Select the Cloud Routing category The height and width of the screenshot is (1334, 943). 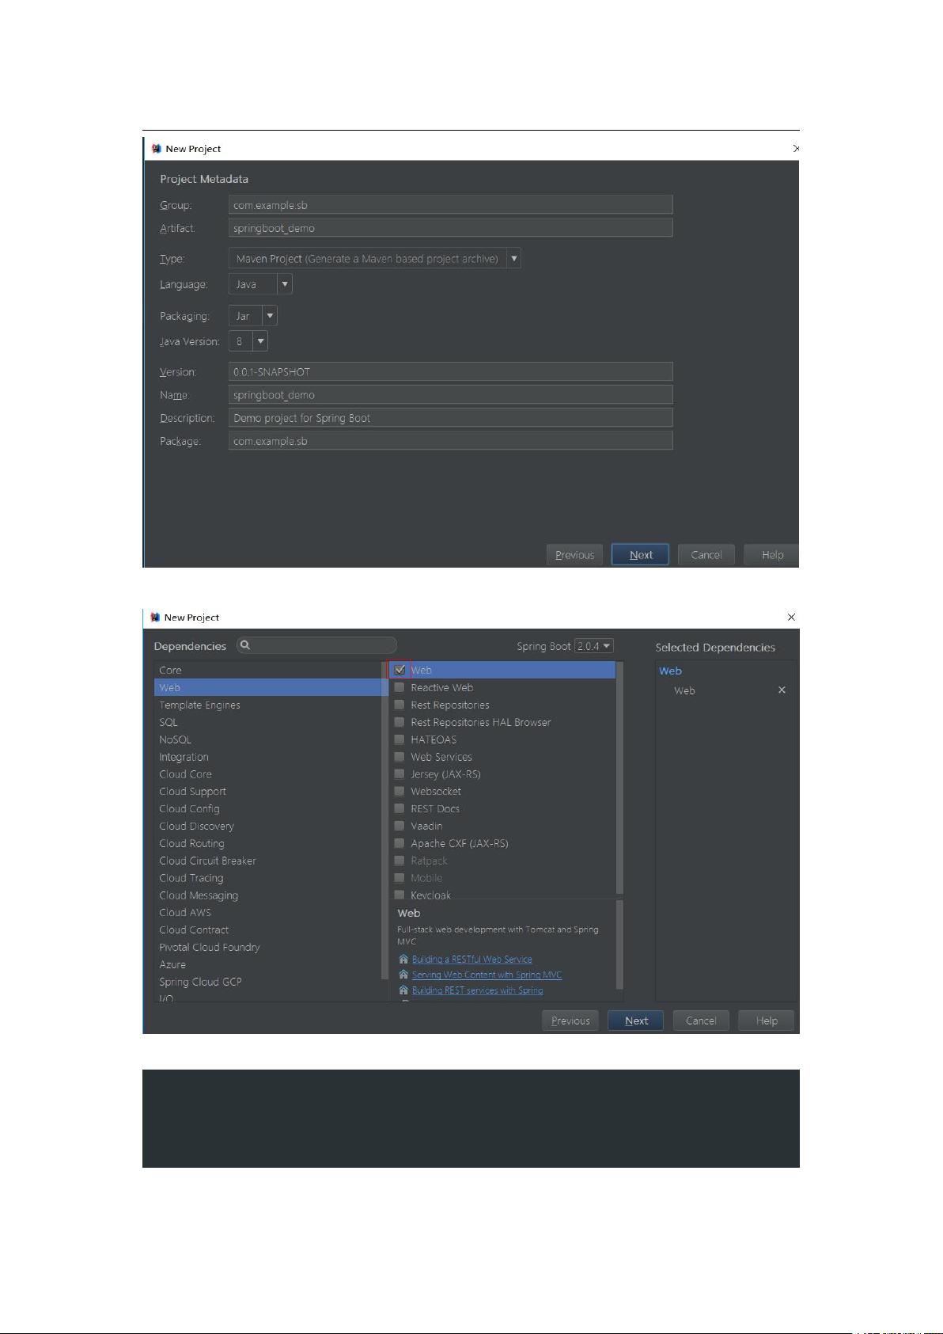[x=267, y=843]
